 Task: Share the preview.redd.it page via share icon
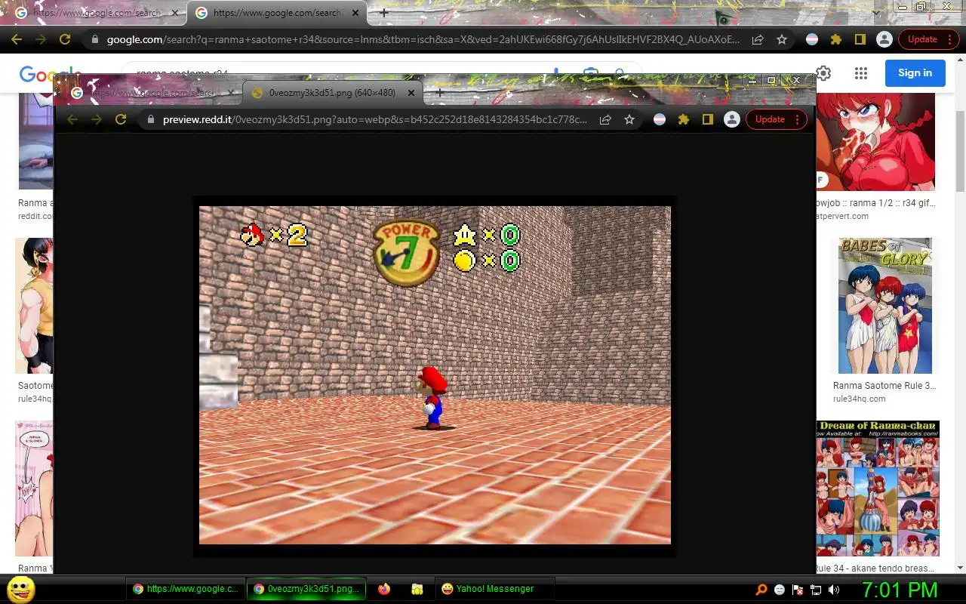pyautogui.click(x=605, y=119)
